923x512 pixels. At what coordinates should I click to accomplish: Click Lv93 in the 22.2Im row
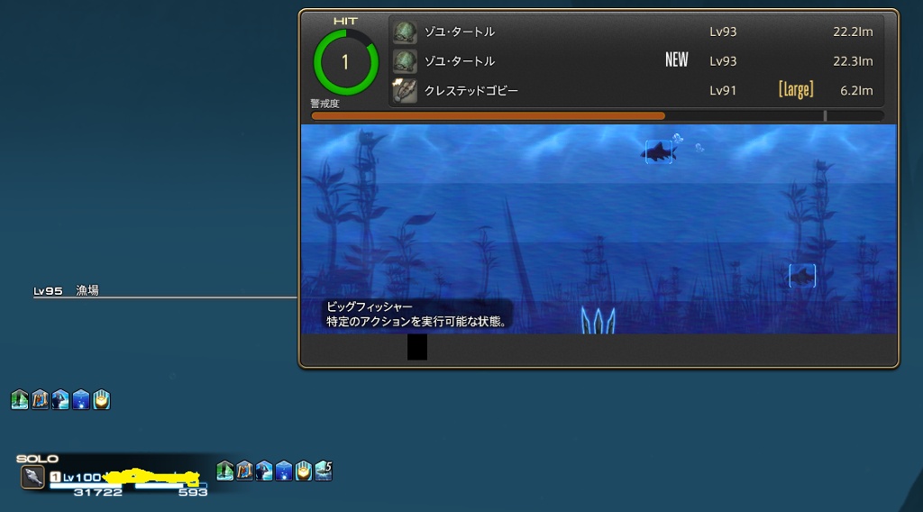click(x=723, y=32)
